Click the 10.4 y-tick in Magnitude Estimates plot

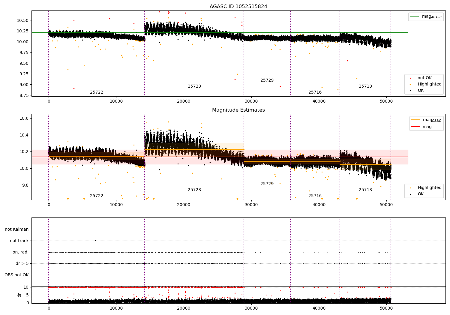[24, 135]
